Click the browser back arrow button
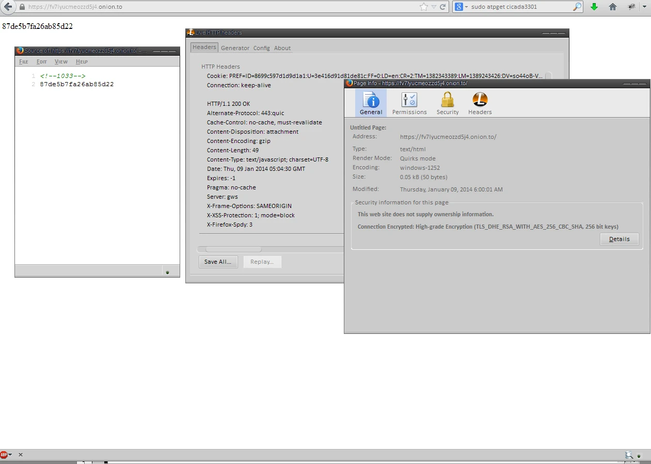The height and width of the screenshot is (464, 651). 8,7
